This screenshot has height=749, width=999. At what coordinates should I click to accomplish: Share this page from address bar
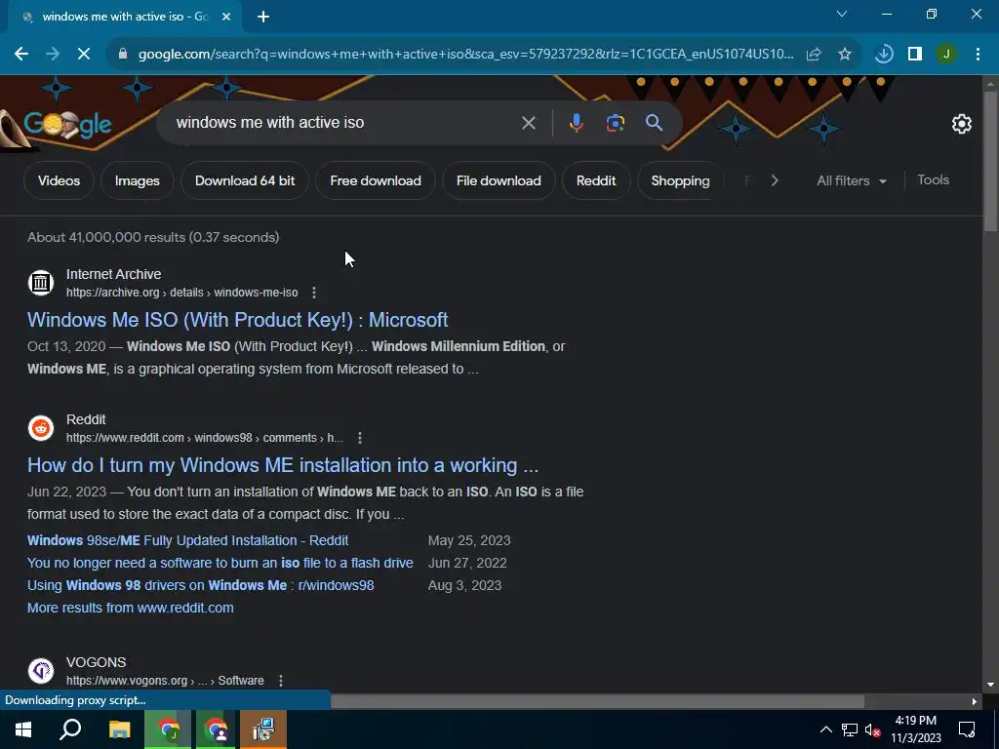[814, 55]
